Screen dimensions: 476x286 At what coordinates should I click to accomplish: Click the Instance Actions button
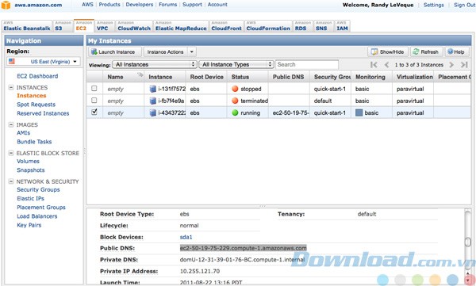(x=166, y=51)
